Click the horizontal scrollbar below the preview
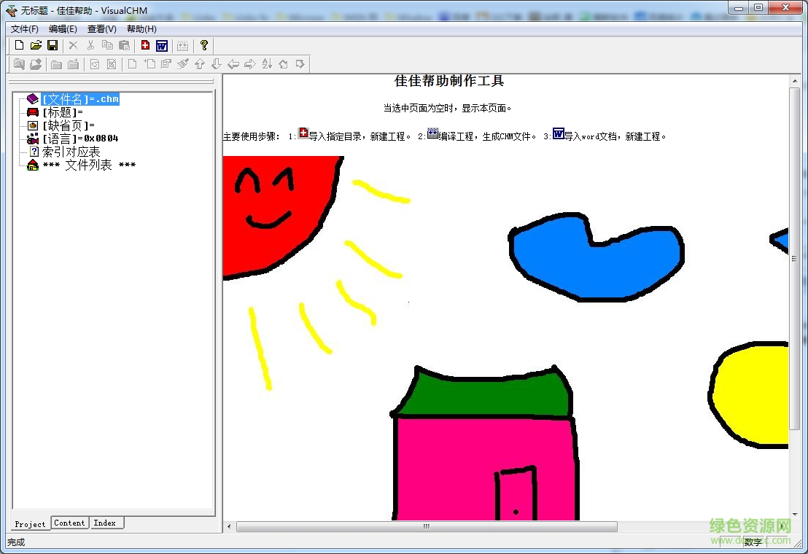Viewport: 808px width, 554px height. [425, 526]
